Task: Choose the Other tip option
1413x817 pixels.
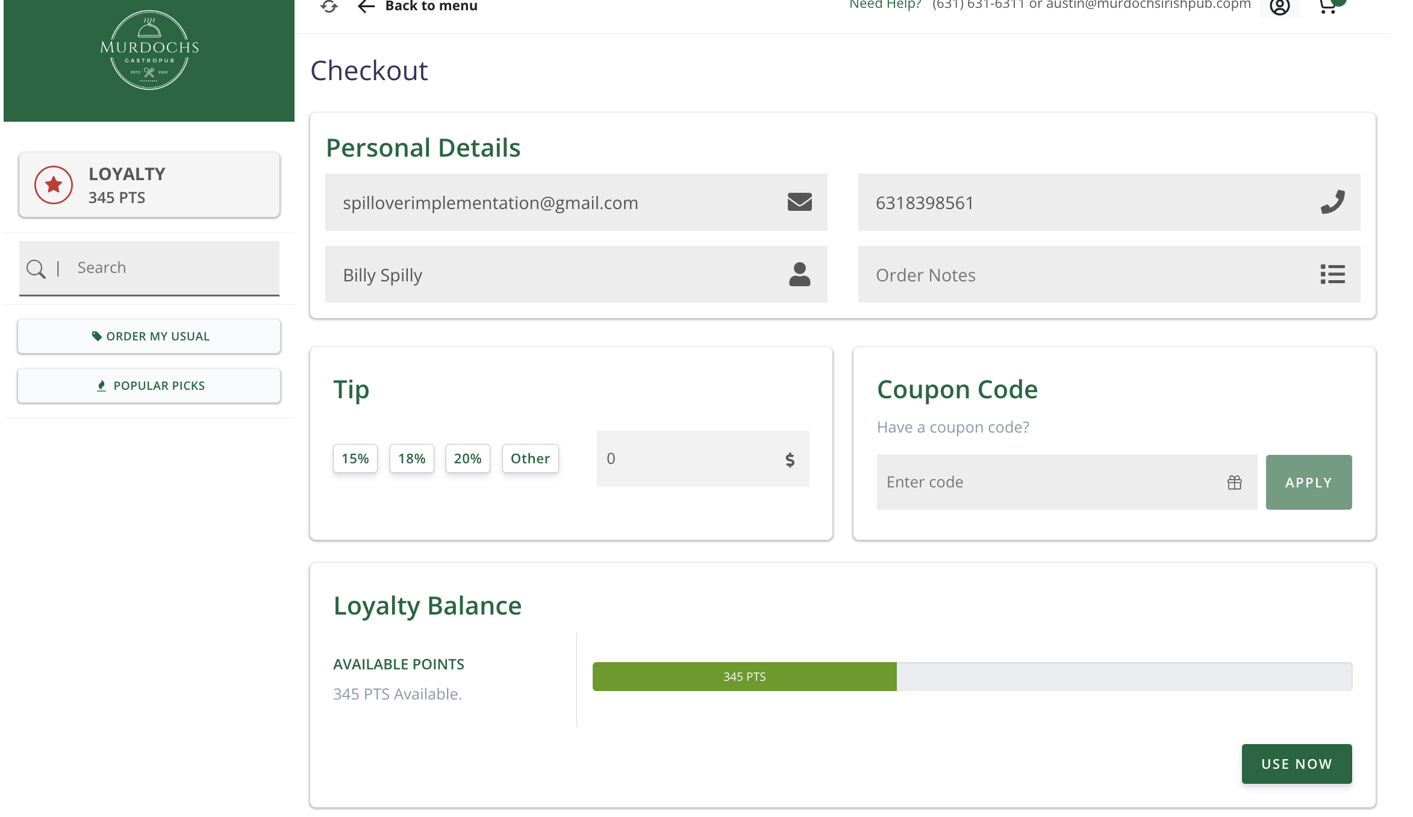Action: pyautogui.click(x=530, y=459)
